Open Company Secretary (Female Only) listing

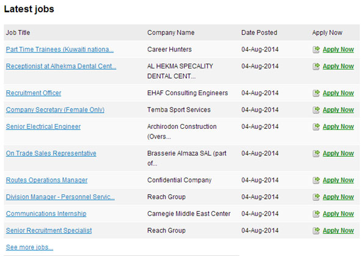point(55,110)
